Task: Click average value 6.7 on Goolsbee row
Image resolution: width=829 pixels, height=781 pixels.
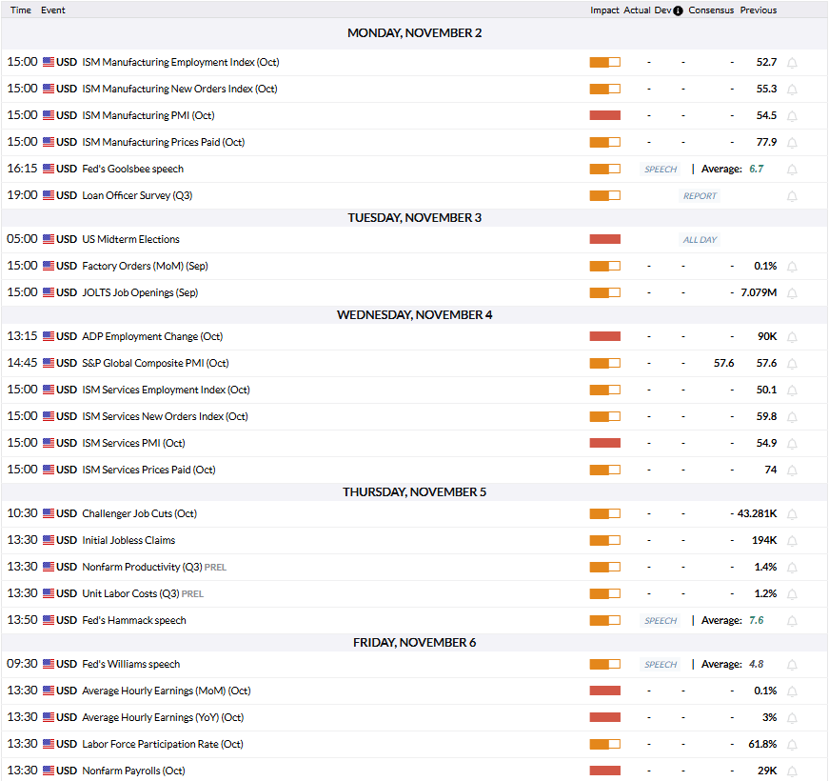Action: coord(756,169)
